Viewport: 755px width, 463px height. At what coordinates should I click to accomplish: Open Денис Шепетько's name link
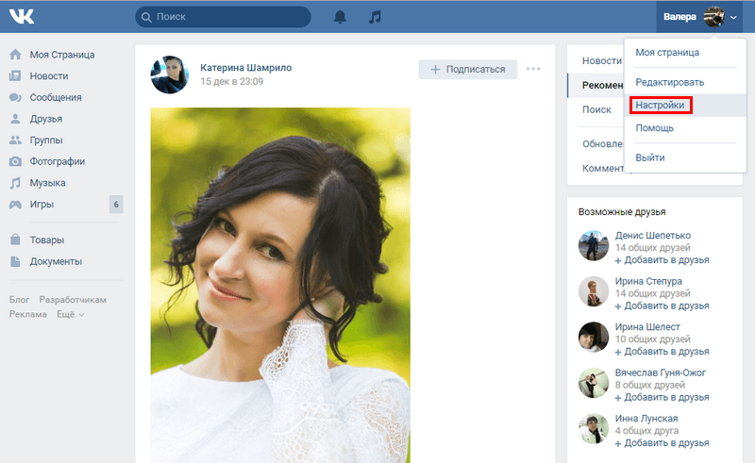(652, 236)
